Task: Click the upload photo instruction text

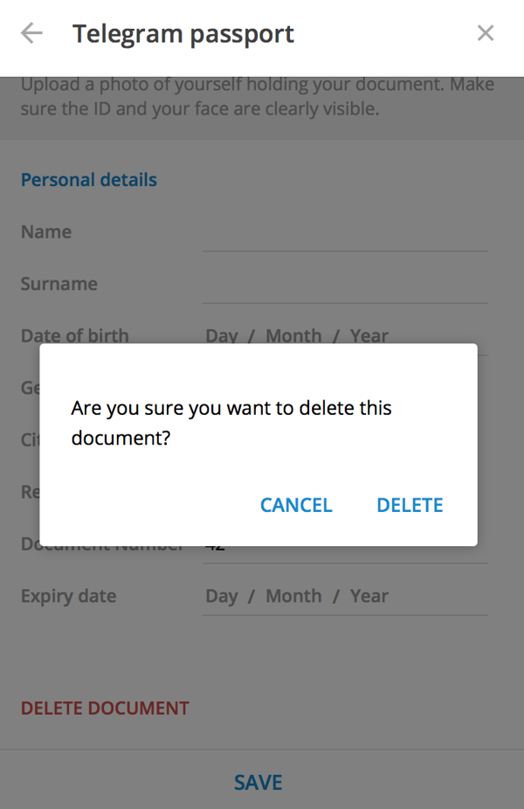Action: (x=257, y=97)
